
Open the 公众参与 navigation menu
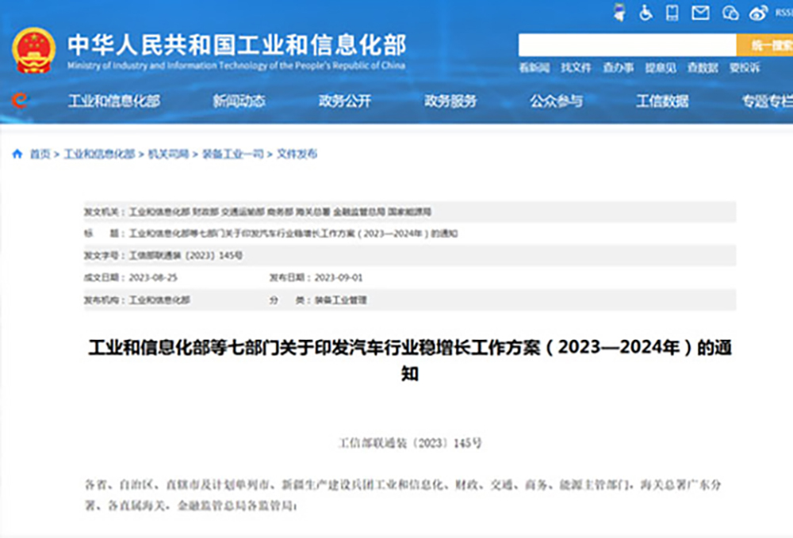coord(557,101)
